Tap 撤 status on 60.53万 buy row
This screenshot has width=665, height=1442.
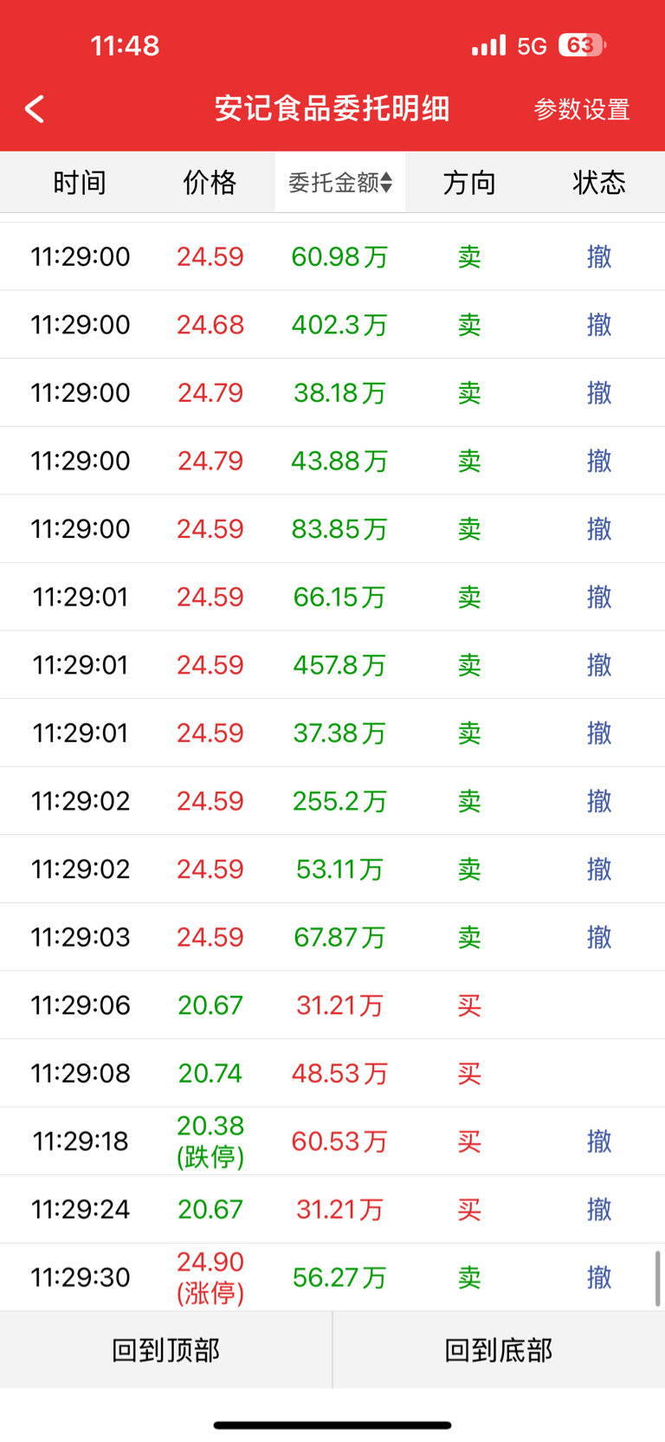tap(599, 1141)
